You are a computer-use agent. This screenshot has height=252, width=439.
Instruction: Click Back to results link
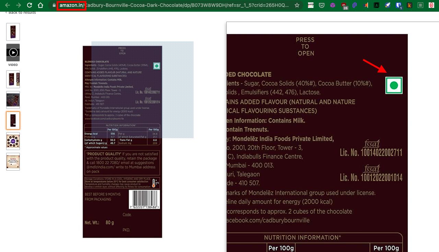(x=21, y=12)
